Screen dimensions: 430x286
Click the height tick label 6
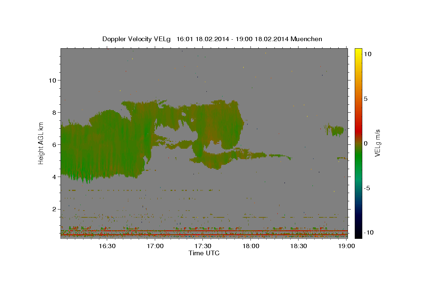coord(53,144)
